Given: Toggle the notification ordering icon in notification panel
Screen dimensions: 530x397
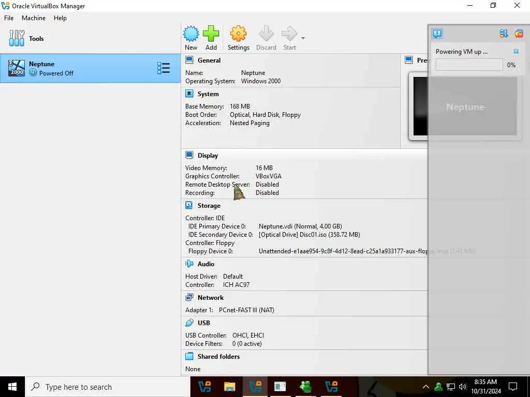Looking at the screenshot, I should point(504,34).
